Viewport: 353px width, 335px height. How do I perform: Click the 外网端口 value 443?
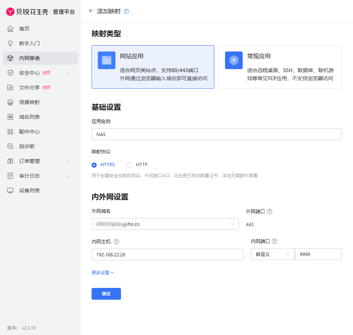(x=250, y=224)
